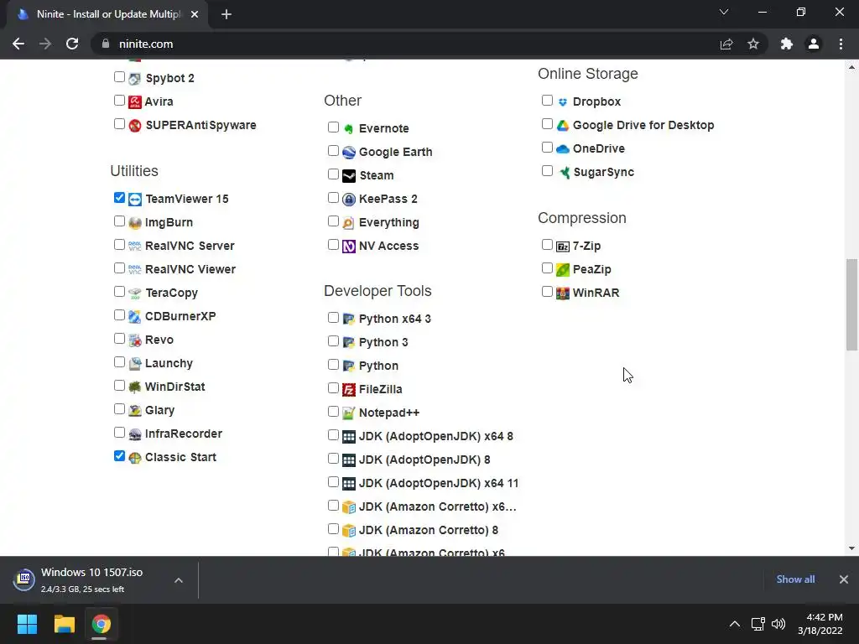This screenshot has height=644, width=859.
Task: Click the Classic Start shell icon
Action: pyautogui.click(x=135, y=458)
